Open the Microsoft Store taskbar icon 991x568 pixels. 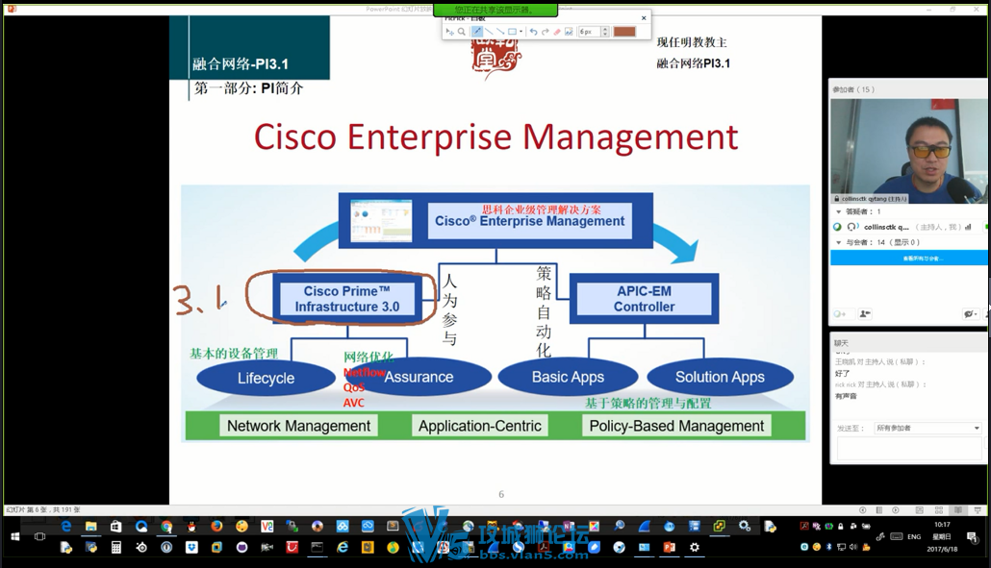(x=115, y=526)
